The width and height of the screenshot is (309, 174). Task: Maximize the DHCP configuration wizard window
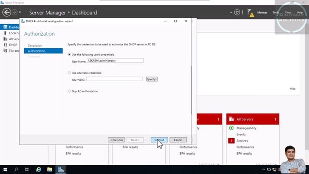click(175, 21)
